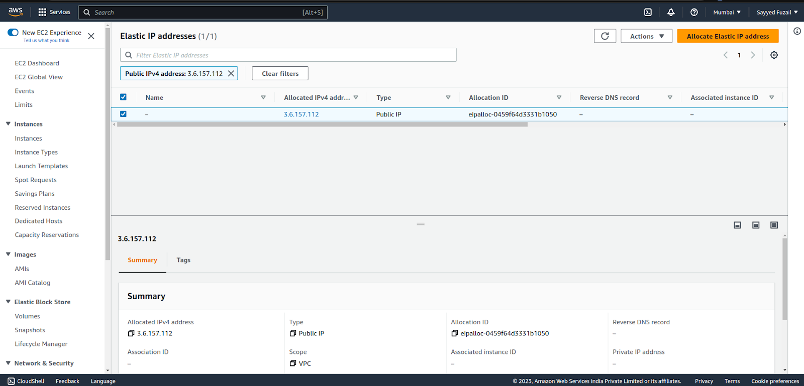Click the details panel vertical scrollbar

tap(784, 279)
